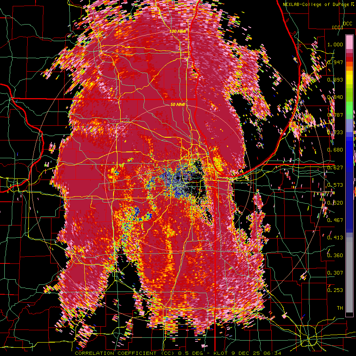Viewport: 356px width, 356px height.
Task: Click the 100 NMI range ring label
Action: [x=178, y=31]
